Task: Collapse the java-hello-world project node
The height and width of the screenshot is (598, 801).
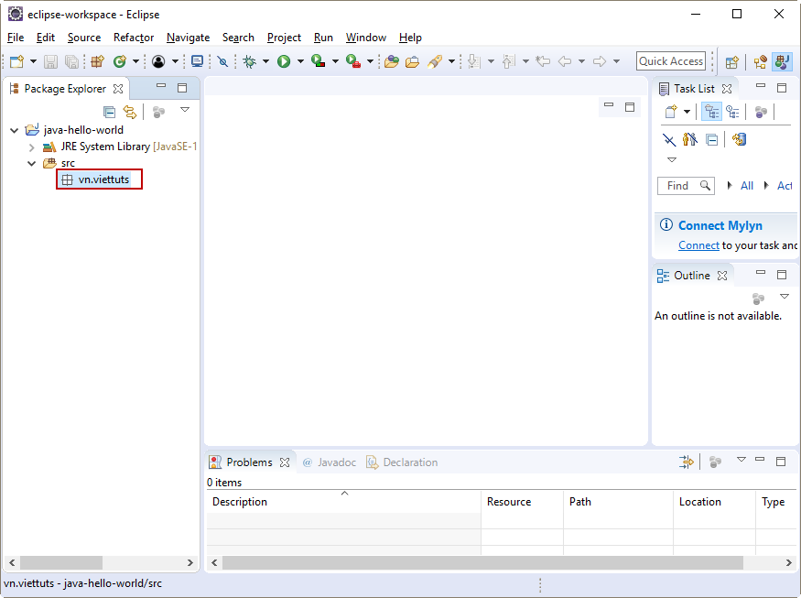Action: tap(15, 130)
